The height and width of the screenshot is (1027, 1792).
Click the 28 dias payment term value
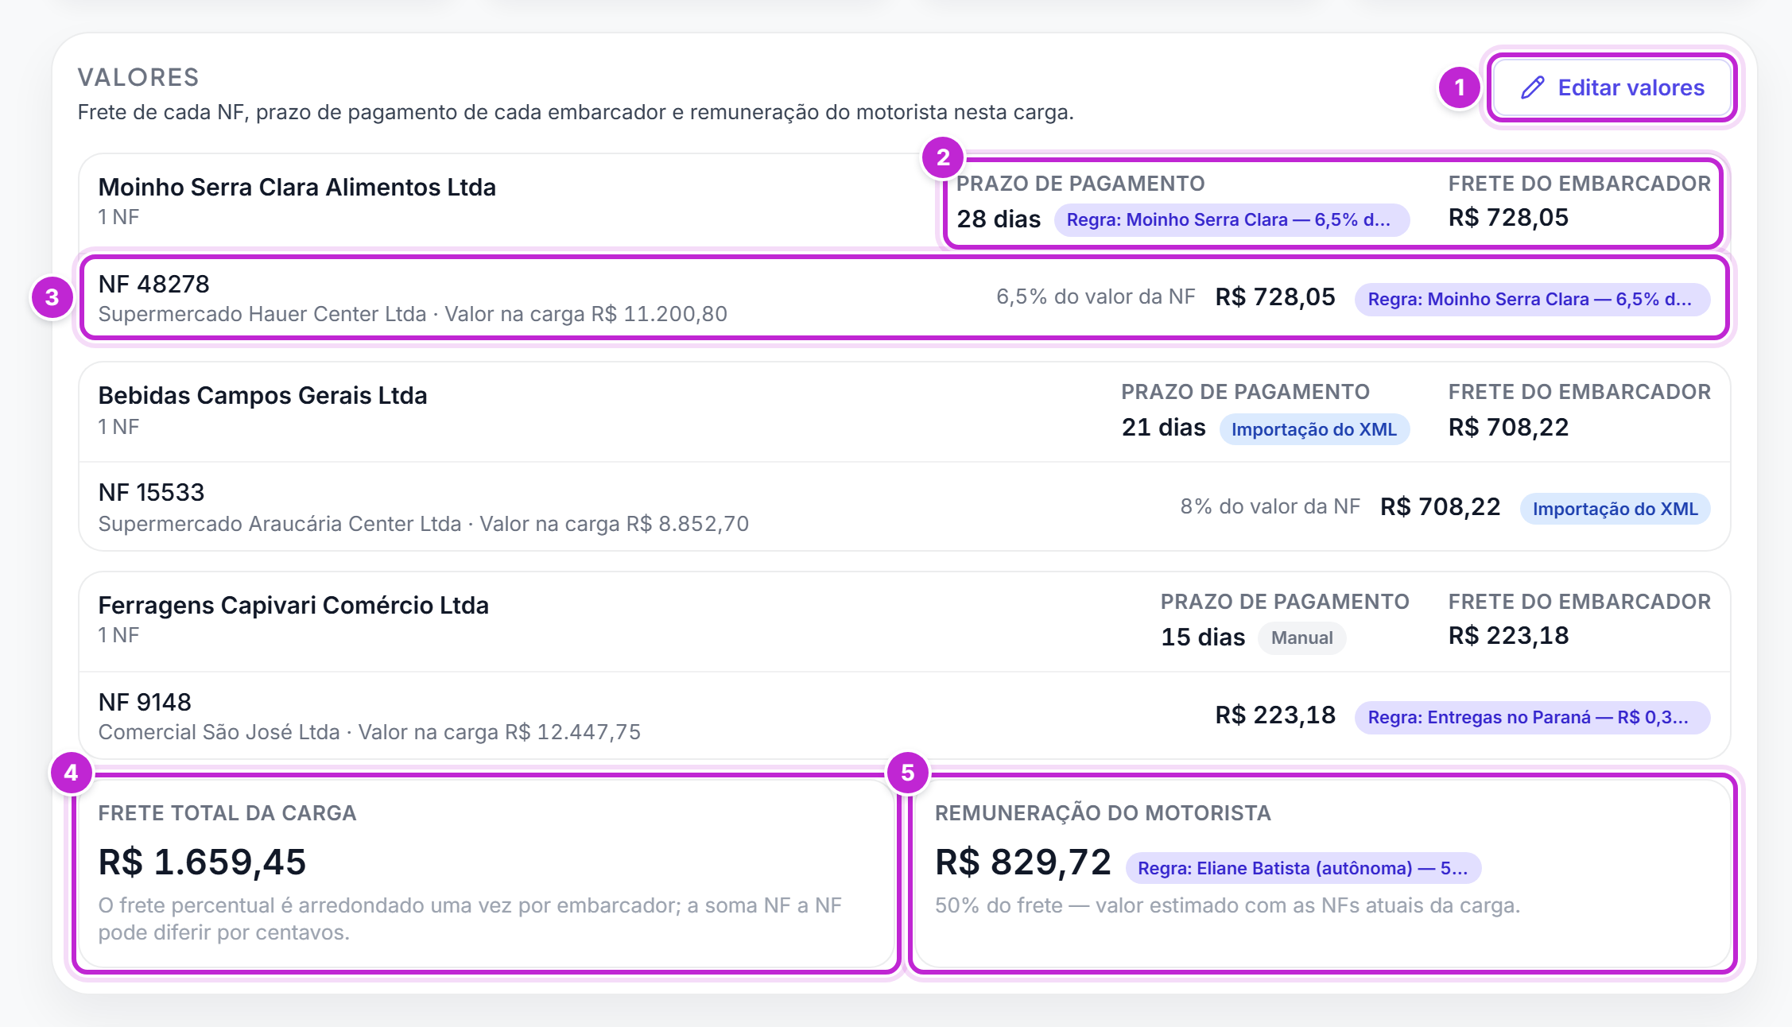999,219
